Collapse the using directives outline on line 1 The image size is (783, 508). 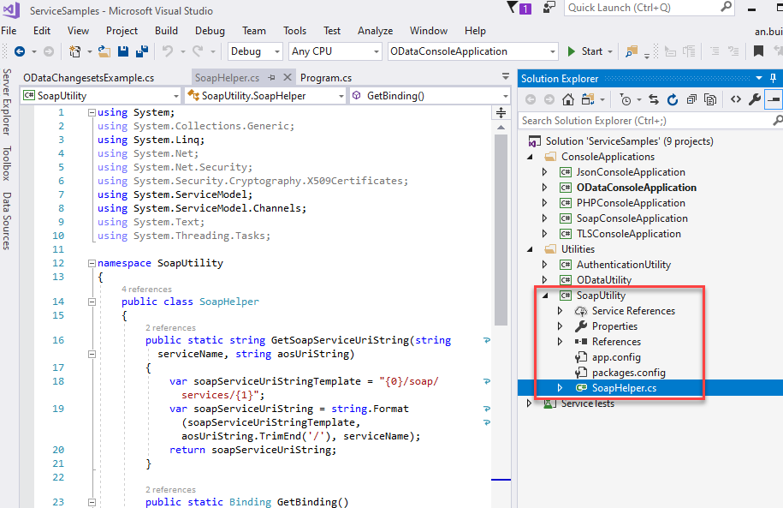pos(92,112)
